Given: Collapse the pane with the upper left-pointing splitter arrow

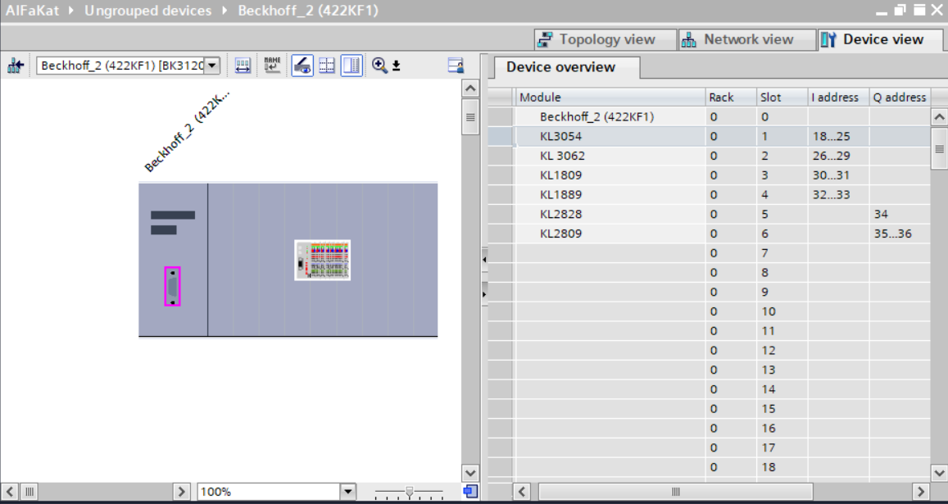Looking at the screenshot, I should pos(484,260).
